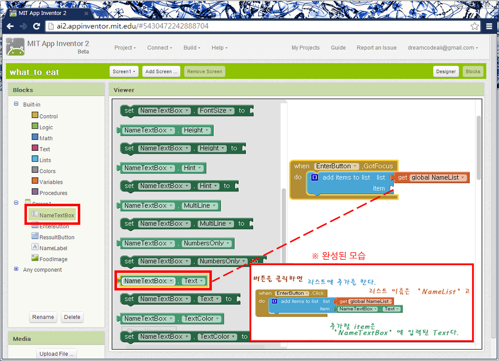Click the RessultButton component icon
This screenshot has width=499, height=361.
(x=35, y=236)
